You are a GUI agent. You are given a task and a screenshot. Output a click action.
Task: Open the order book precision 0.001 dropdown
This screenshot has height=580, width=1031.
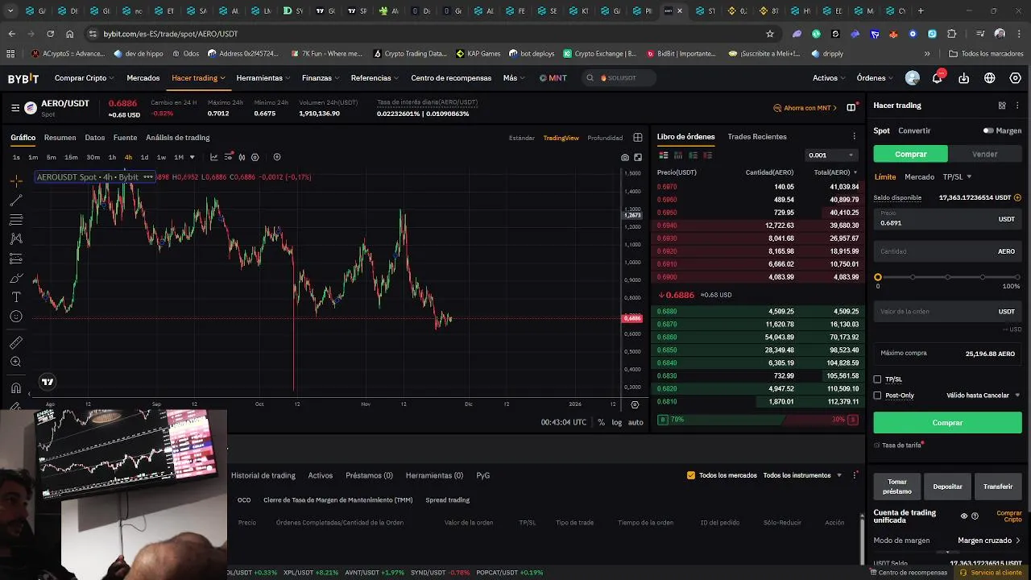pos(831,155)
